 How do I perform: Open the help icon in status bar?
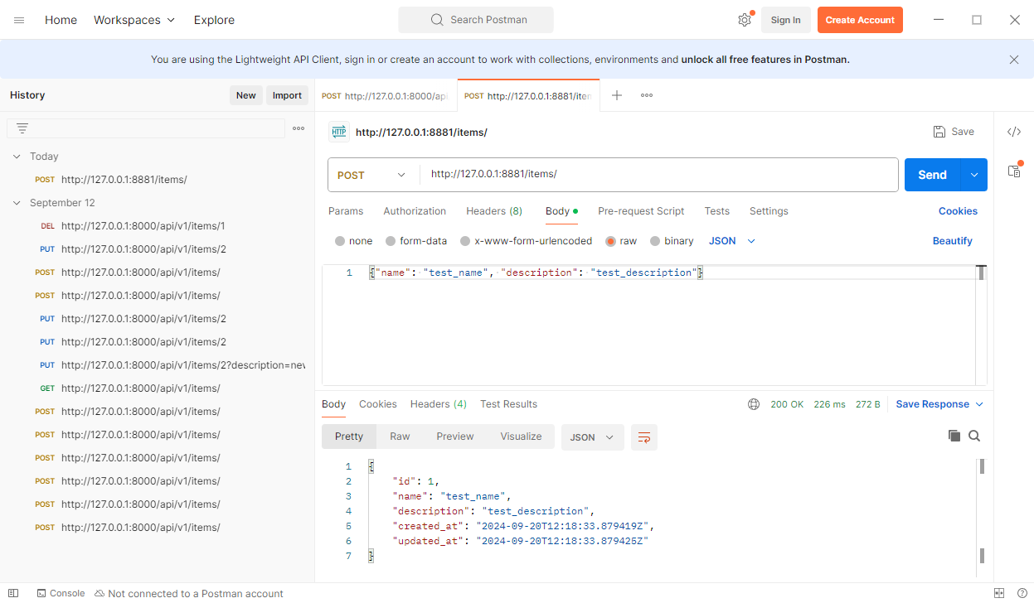[1022, 593]
